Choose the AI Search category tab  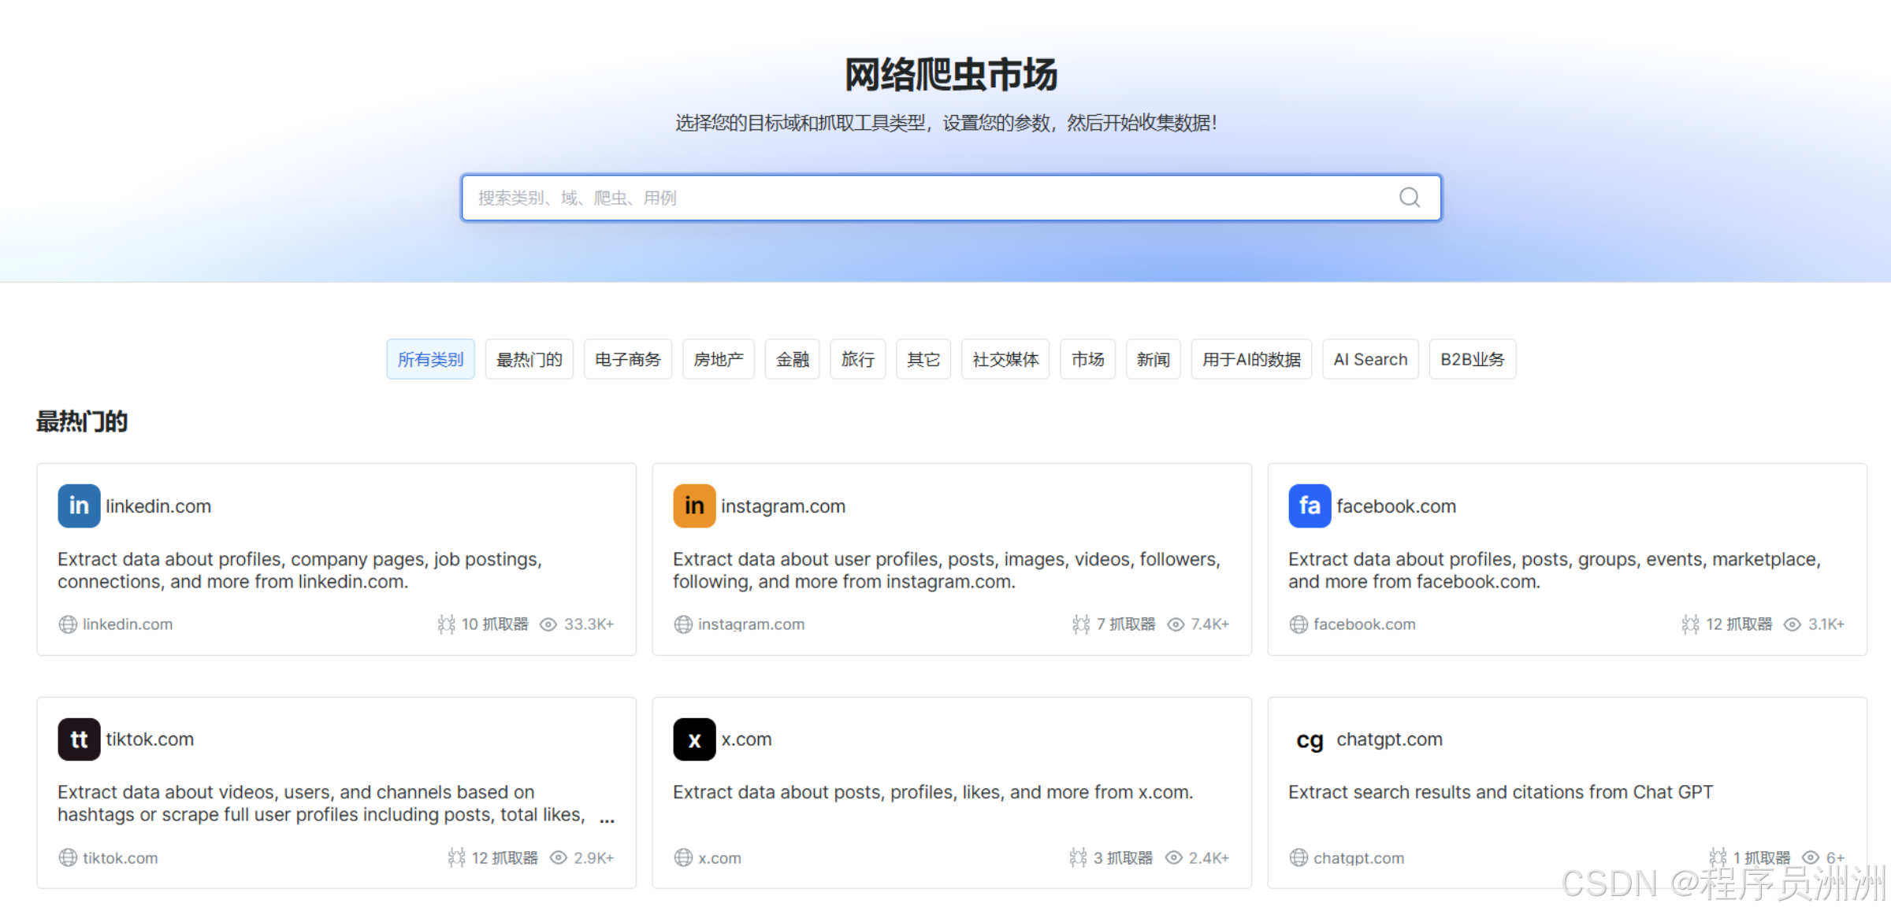1370,359
